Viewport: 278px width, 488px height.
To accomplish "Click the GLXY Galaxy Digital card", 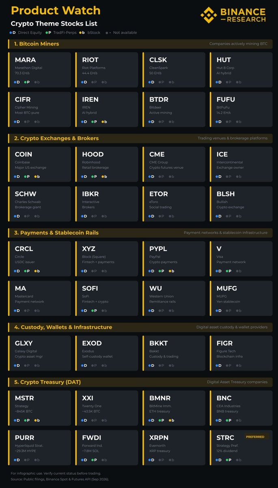I will pyautogui.click(x=39, y=353).
